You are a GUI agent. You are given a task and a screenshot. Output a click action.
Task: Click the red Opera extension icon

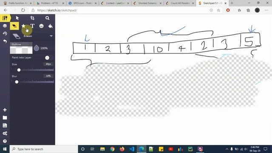(228, 10)
